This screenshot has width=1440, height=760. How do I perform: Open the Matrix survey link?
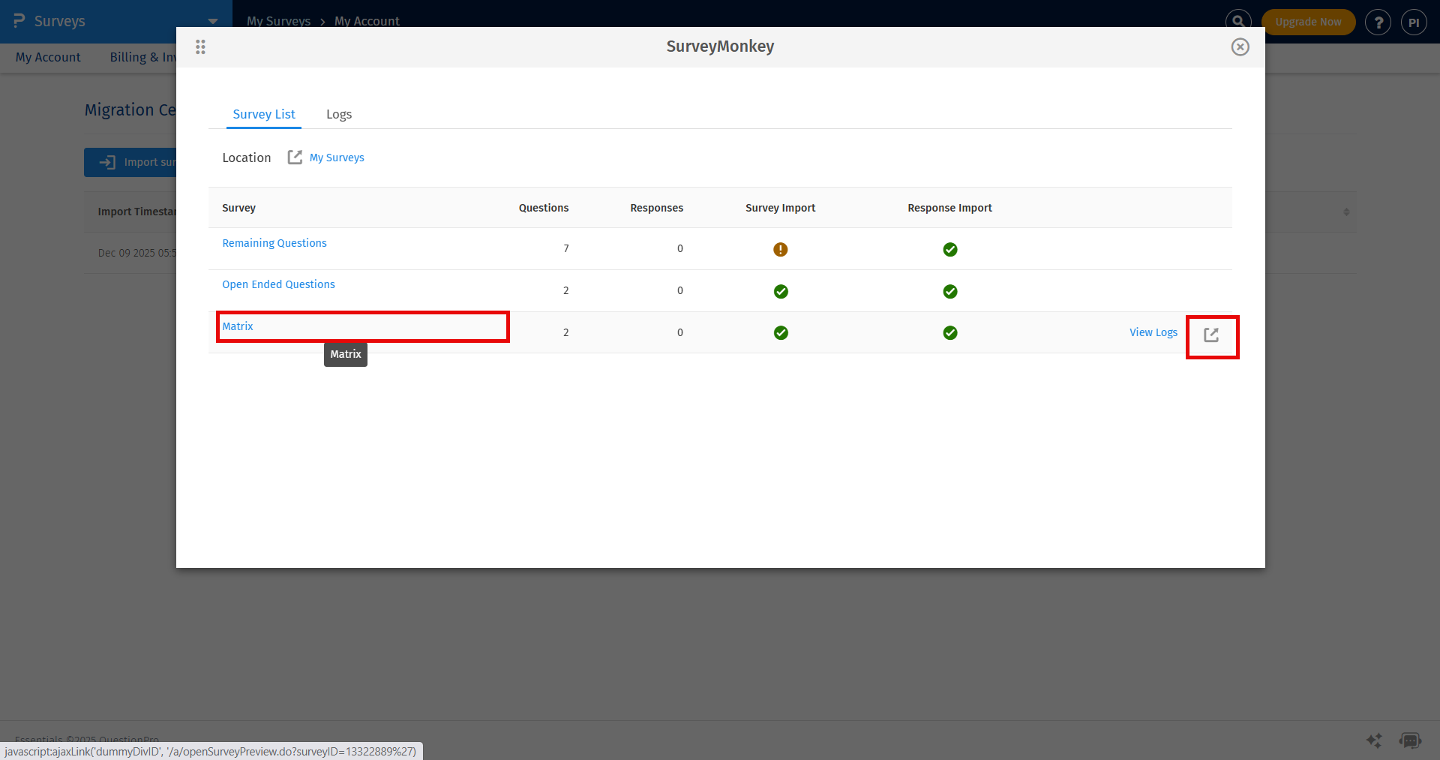point(238,326)
